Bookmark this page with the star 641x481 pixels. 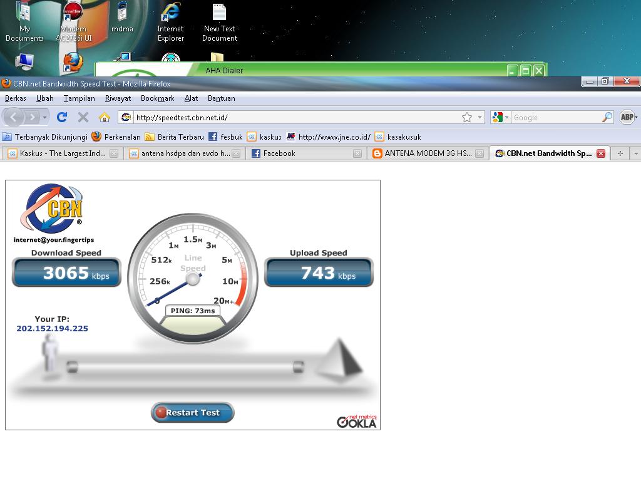[x=467, y=117]
